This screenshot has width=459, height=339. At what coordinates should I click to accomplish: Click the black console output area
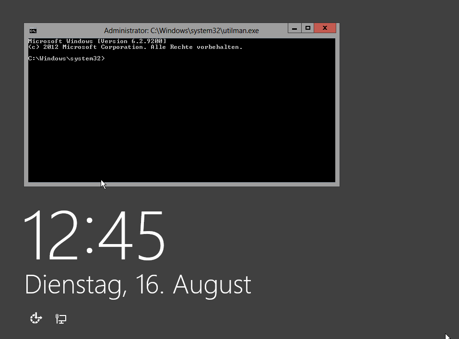click(x=182, y=120)
